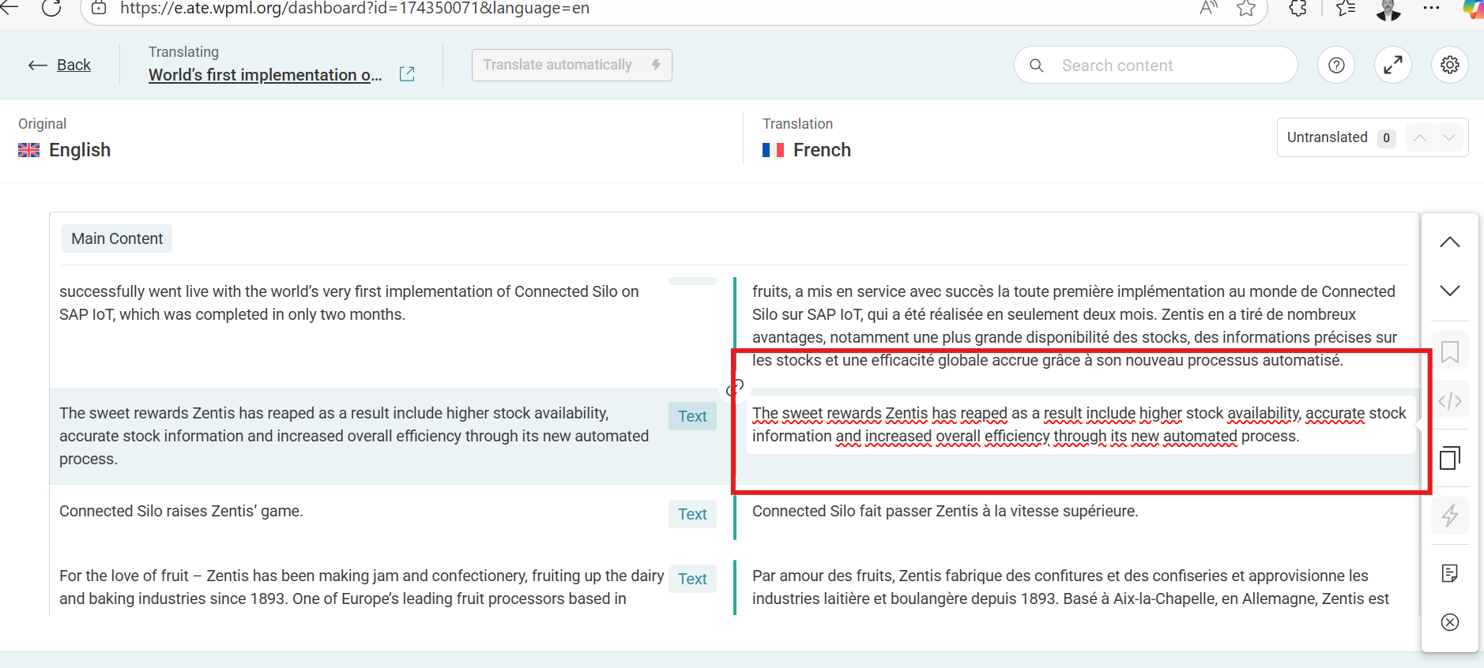Bookmark the segment with the bookmark icon
Viewport: 1484px width, 668px height.
click(1450, 352)
